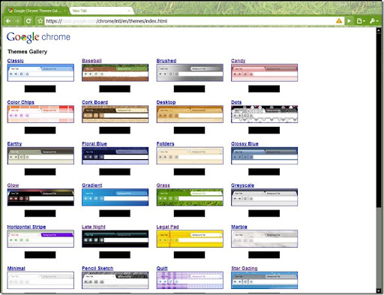Open the Baseball theme link
The height and width of the screenshot is (295, 384).
(x=91, y=61)
